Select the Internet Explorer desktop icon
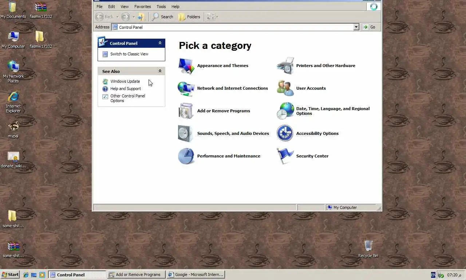The height and width of the screenshot is (280, 466). click(x=13, y=102)
